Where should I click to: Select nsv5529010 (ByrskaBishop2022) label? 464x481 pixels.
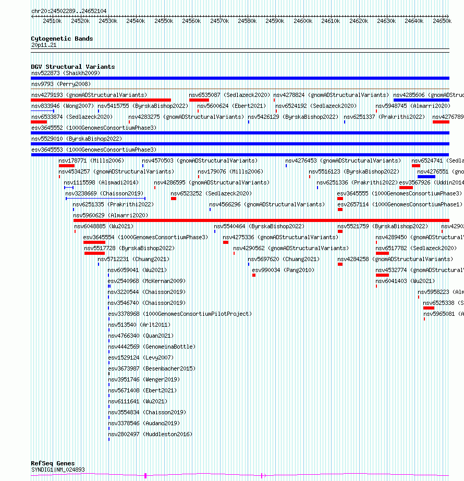coord(77,139)
